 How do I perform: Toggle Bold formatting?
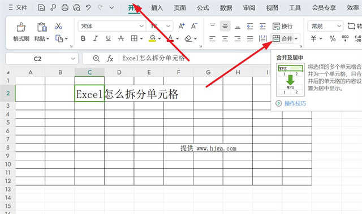click(83, 38)
